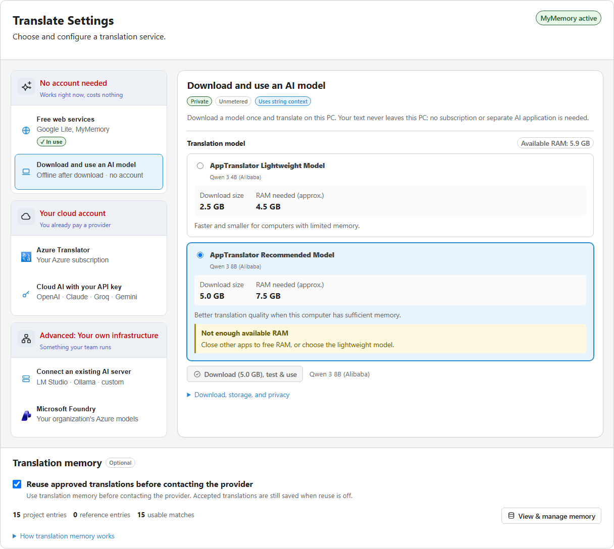Image resolution: width=614 pixels, height=549 pixels.
Task: Click Works right now, costs nothing text
Action: (x=81, y=94)
